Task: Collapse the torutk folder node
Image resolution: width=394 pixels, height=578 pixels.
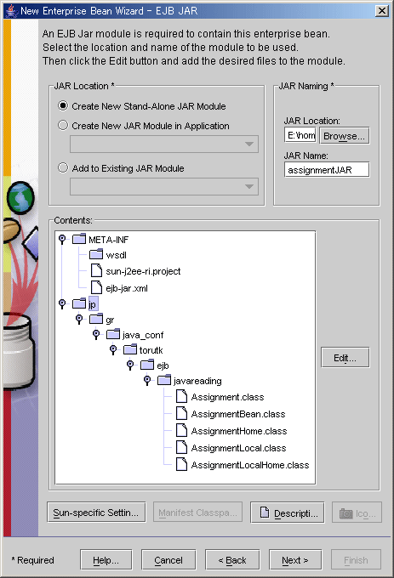Action: pos(113,349)
